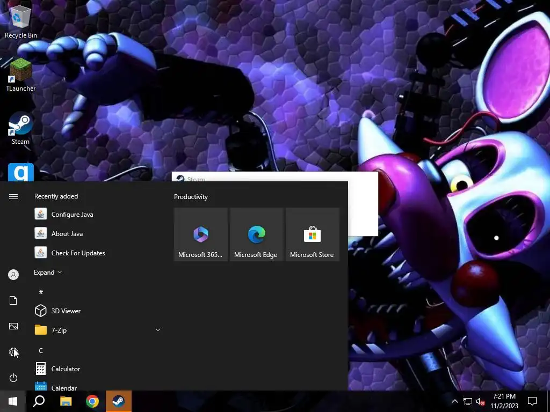
Task: Open the Power options icon
Action: click(x=13, y=378)
